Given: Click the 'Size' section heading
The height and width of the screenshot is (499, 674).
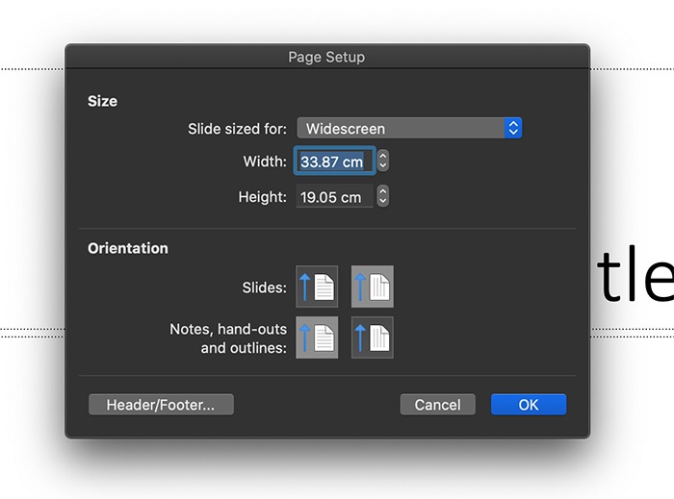Looking at the screenshot, I should tap(102, 101).
